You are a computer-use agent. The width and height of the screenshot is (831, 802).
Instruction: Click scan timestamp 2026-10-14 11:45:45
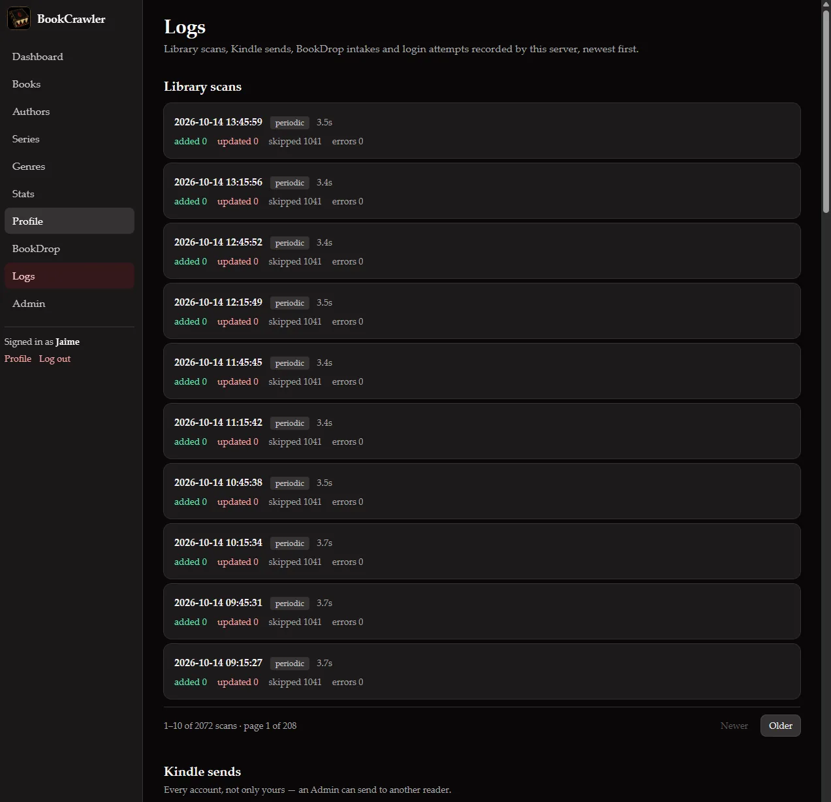218,362
